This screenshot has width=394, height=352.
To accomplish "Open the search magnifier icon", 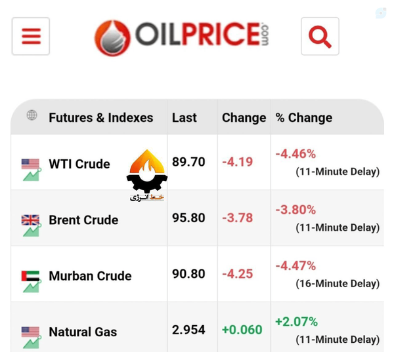I will point(320,36).
